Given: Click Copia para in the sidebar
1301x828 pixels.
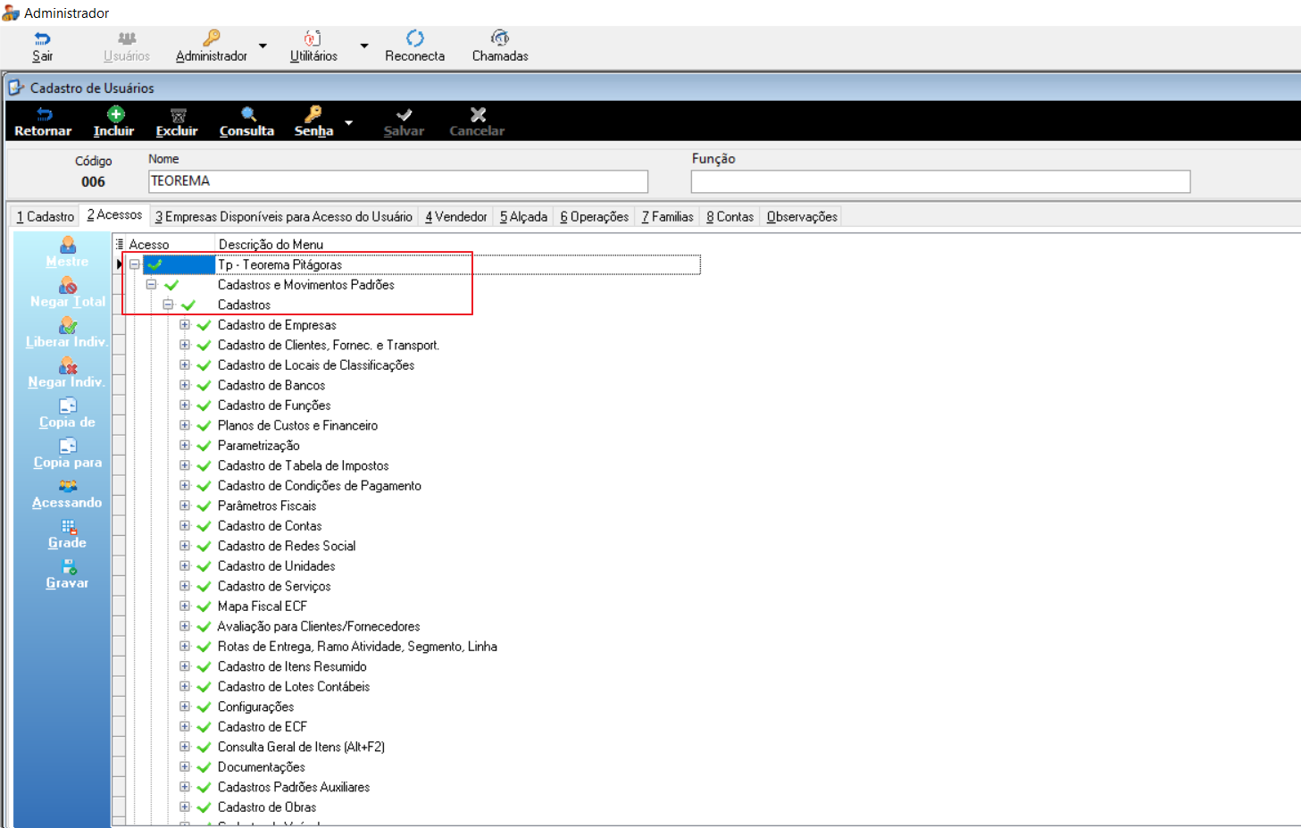Looking at the screenshot, I should point(68,453).
